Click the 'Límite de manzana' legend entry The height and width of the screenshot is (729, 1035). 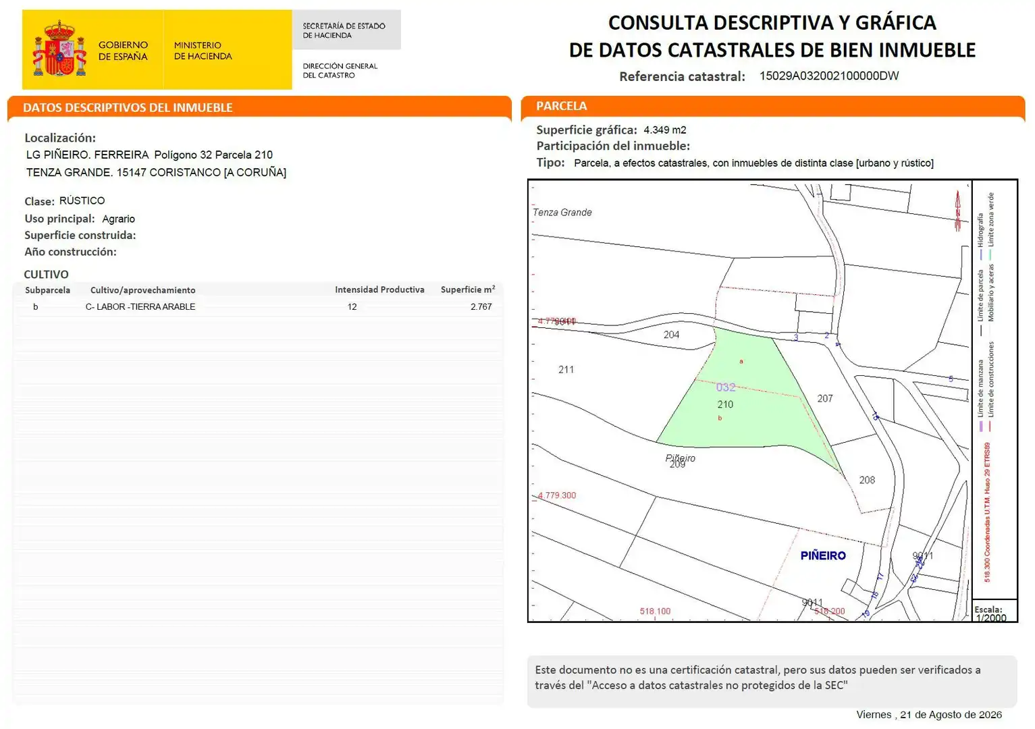point(981,396)
